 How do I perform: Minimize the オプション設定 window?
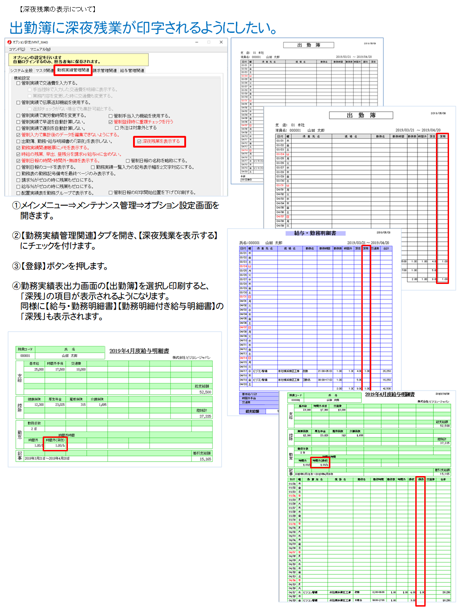(197, 42)
